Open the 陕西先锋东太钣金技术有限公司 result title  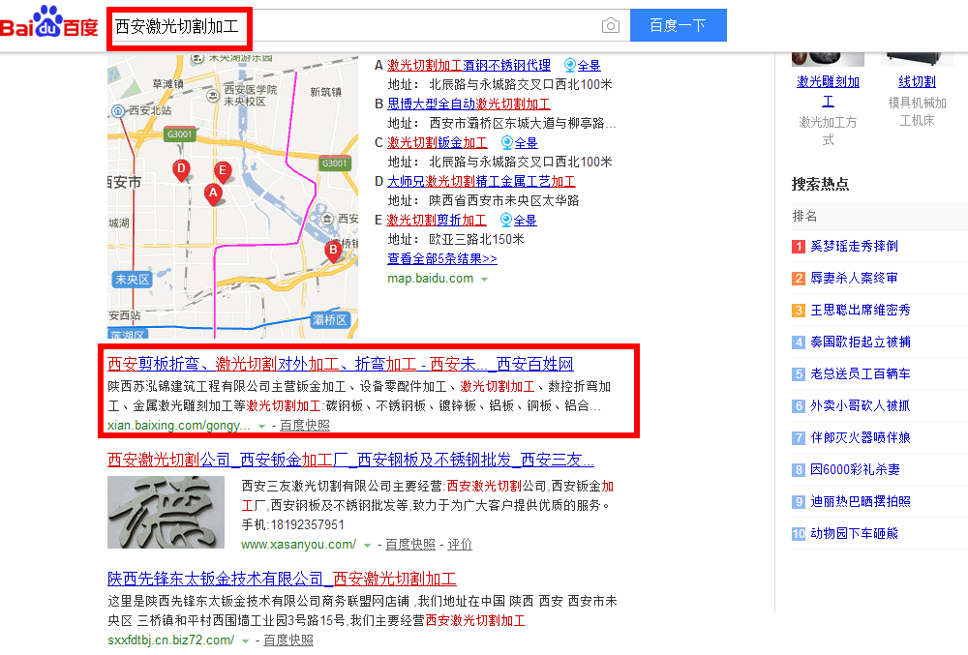(x=282, y=580)
